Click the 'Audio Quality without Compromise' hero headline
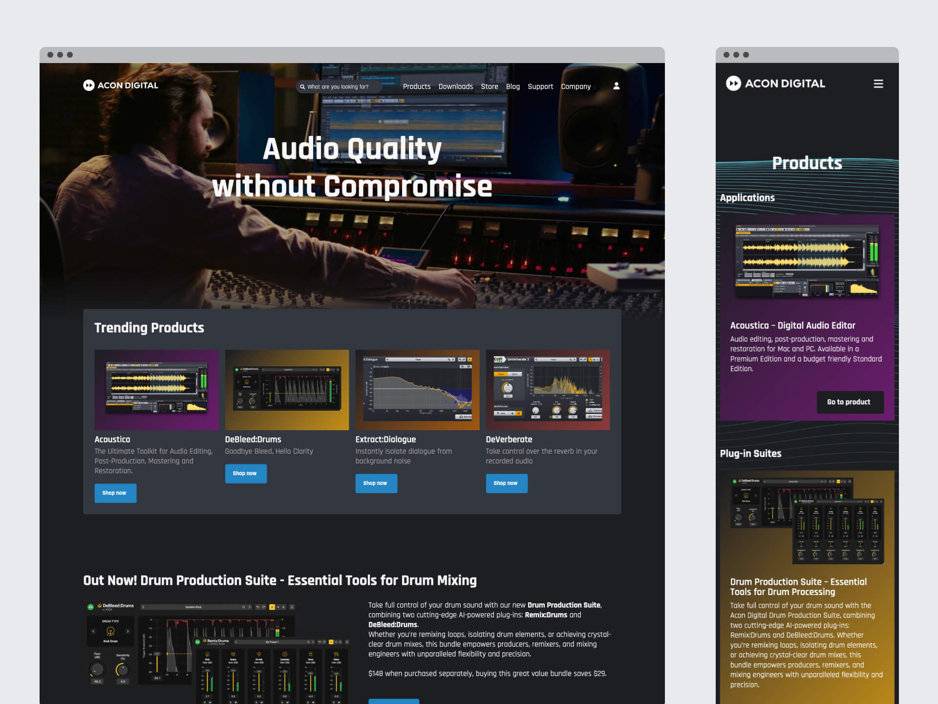The width and height of the screenshot is (938, 704). tap(352, 167)
